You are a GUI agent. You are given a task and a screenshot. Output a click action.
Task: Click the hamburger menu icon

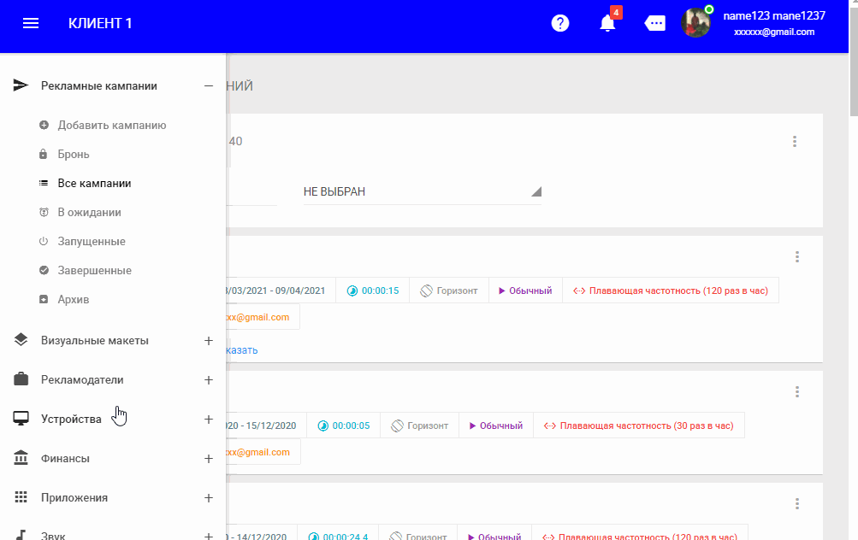(31, 23)
